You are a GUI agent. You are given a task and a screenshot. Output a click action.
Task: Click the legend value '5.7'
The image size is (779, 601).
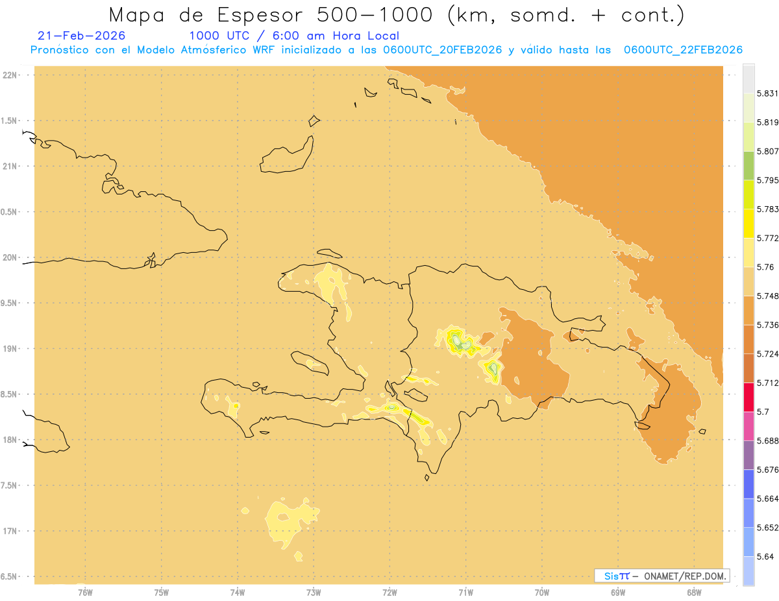point(763,412)
